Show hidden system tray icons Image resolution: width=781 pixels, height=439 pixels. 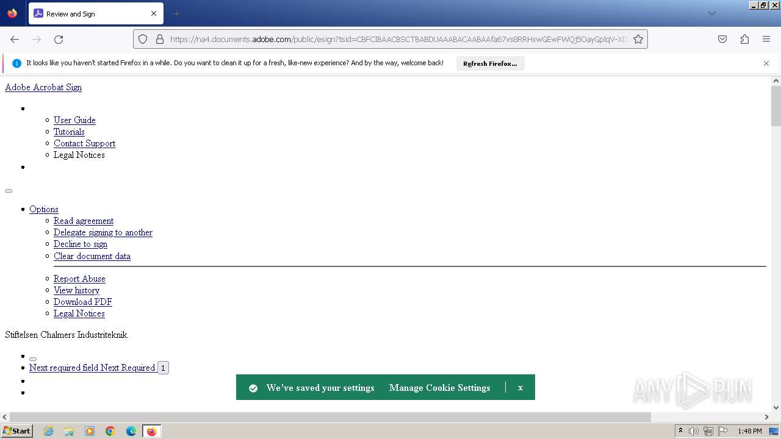[681, 431]
